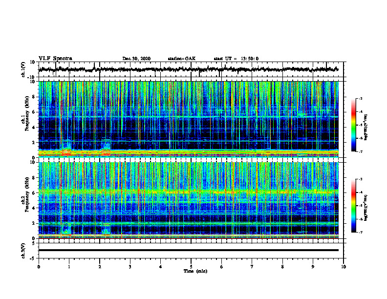
Task: Click the lower color scale bar
Action: coord(353,206)
